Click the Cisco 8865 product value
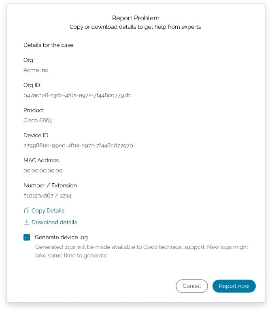272x312 pixels. [38, 121]
